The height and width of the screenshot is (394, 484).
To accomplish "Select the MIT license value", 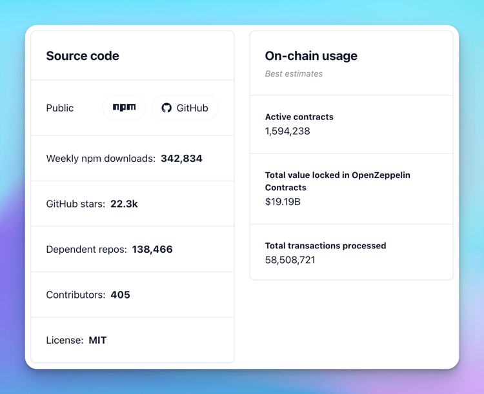I will pos(97,340).
